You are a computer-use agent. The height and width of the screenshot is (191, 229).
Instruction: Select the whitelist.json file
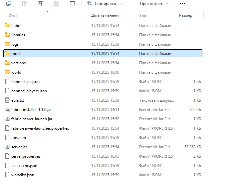23,175
